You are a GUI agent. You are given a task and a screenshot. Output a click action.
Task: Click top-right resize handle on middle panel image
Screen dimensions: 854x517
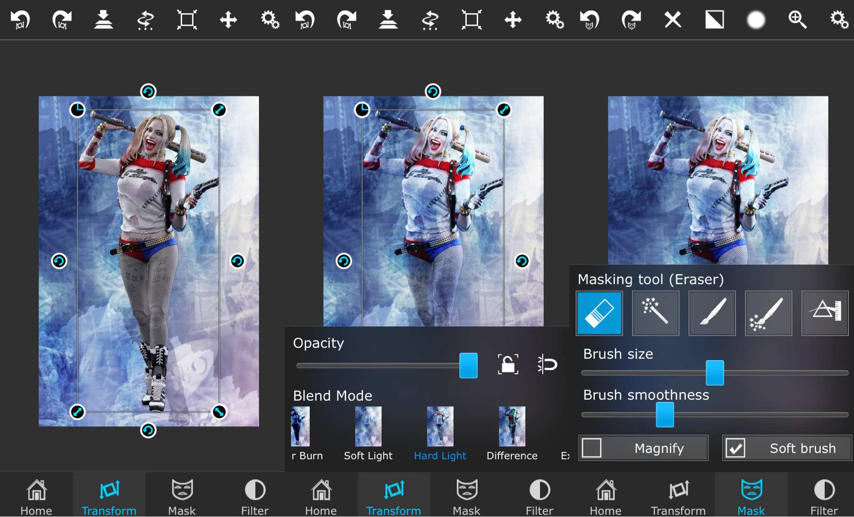click(503, 110)
